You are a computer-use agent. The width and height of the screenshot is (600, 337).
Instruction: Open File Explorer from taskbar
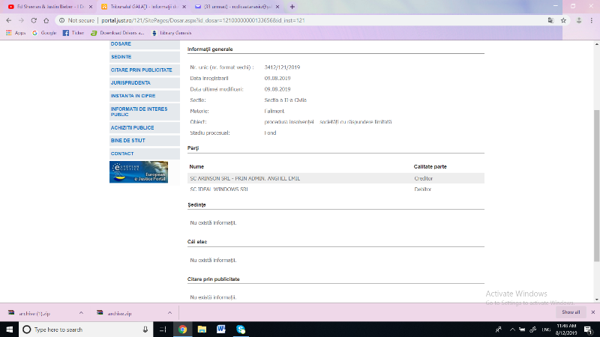pos(202,330)
